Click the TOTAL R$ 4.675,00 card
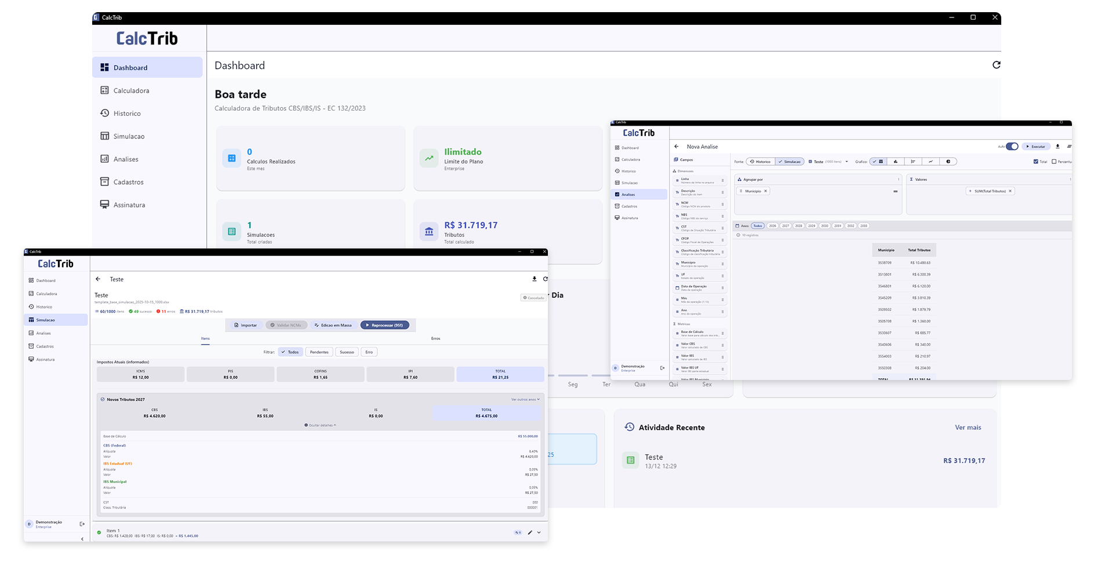The image size is (1094, 563). click(486, 413)
